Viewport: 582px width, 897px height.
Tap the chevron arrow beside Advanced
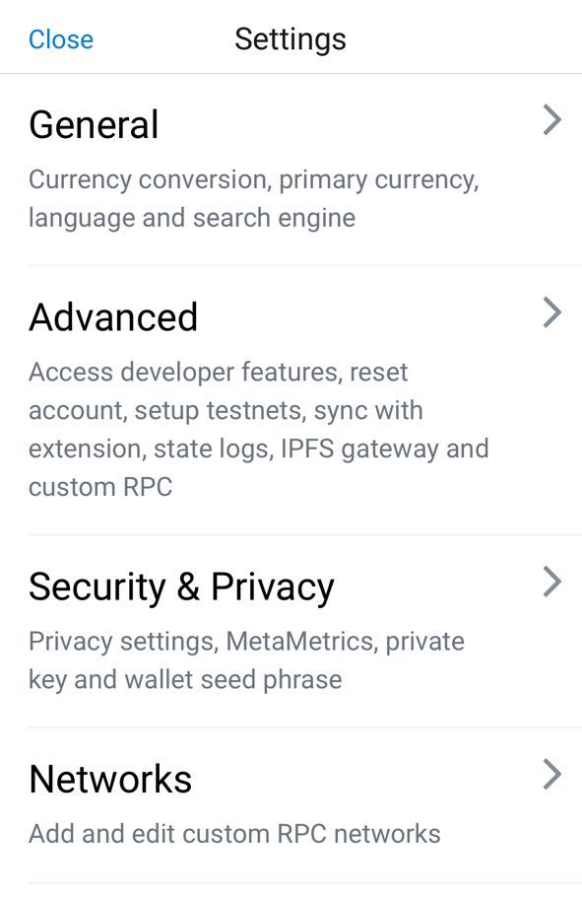pyautogui.click(x=552, y=312)
